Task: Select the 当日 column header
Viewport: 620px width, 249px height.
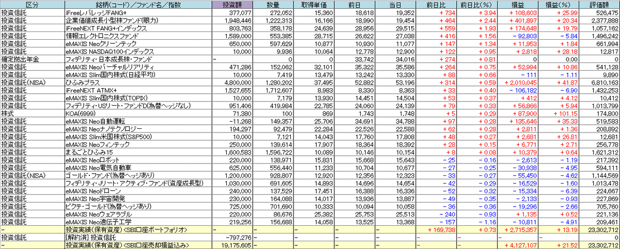Action: tap(394, 4)
